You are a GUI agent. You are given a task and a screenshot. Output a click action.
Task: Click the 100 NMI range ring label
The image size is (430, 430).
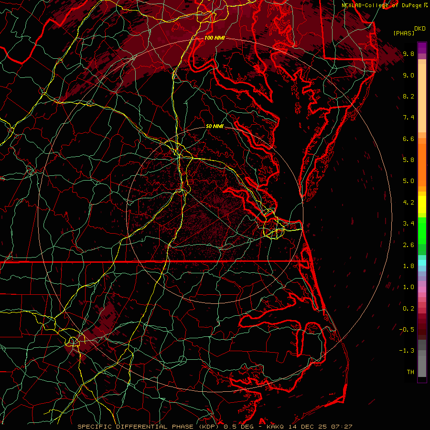(215, 38)
